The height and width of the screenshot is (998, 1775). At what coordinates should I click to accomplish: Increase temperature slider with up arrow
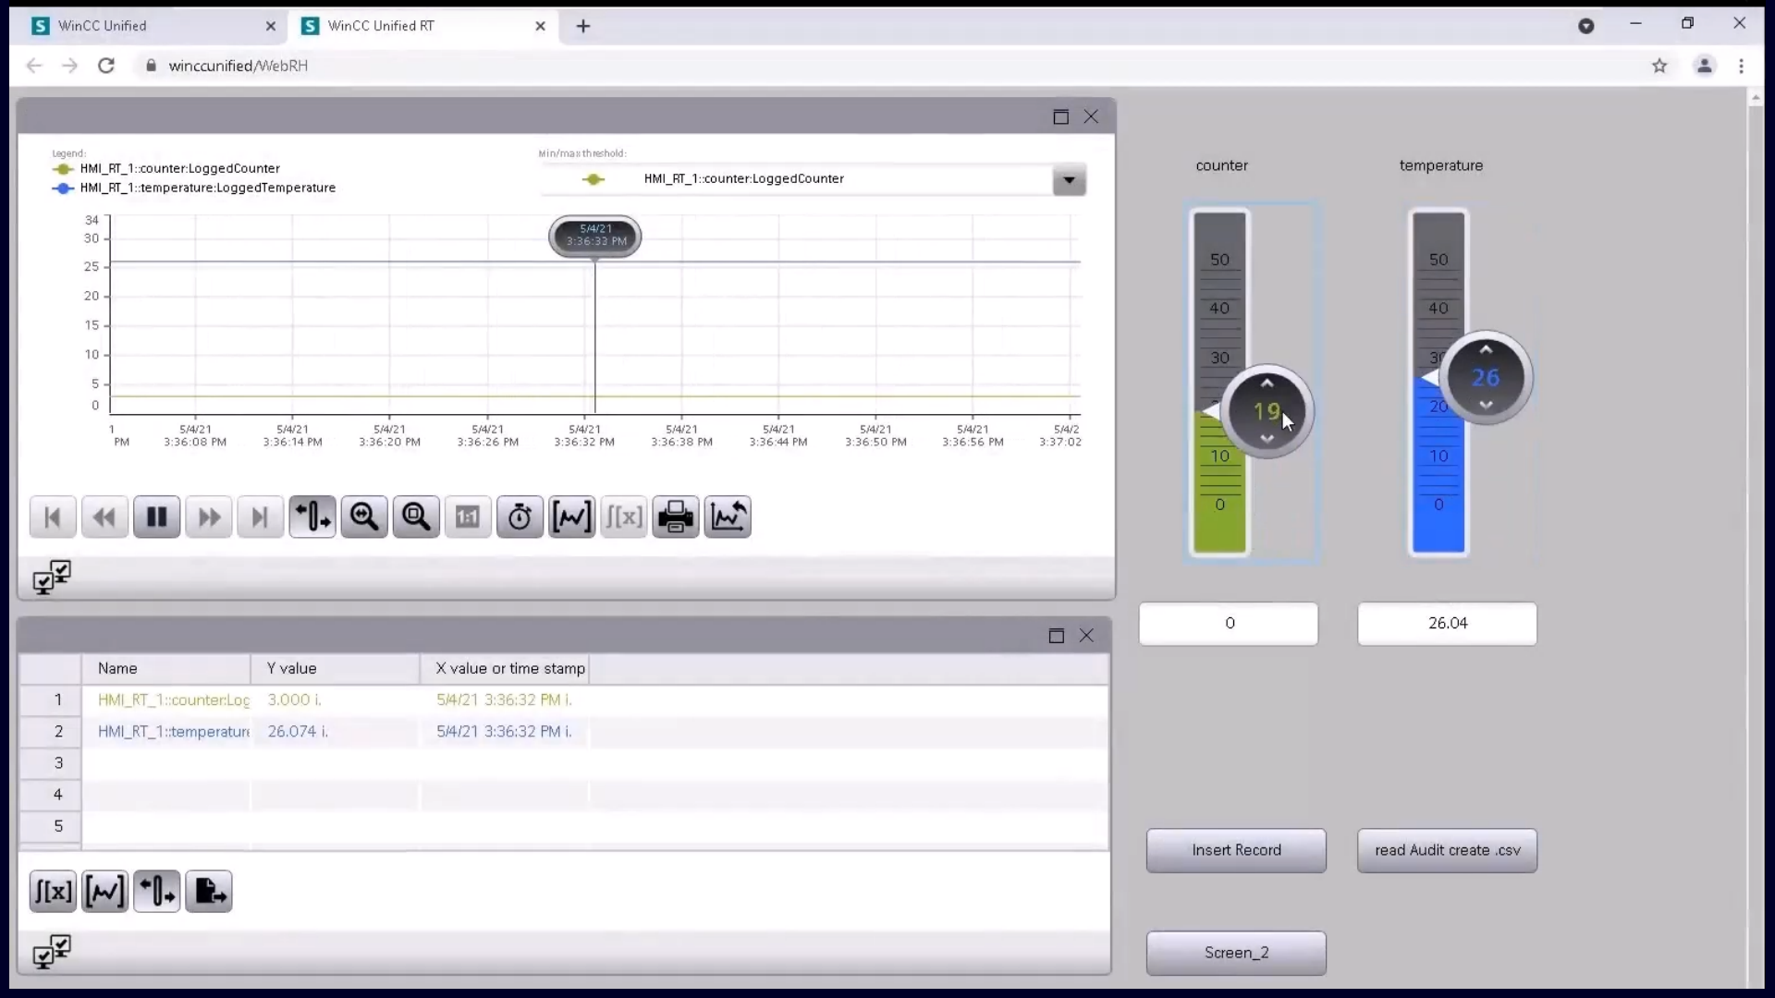pyautogui.click(x=1486, y=349)
